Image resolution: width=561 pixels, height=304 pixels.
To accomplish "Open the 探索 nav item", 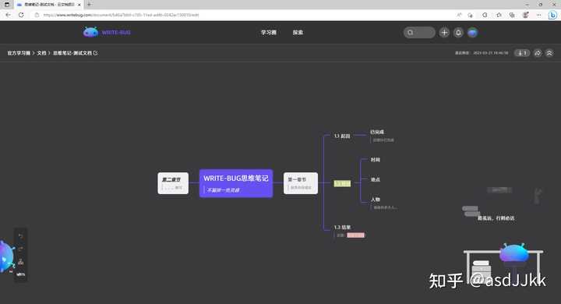I will (298, 32).
